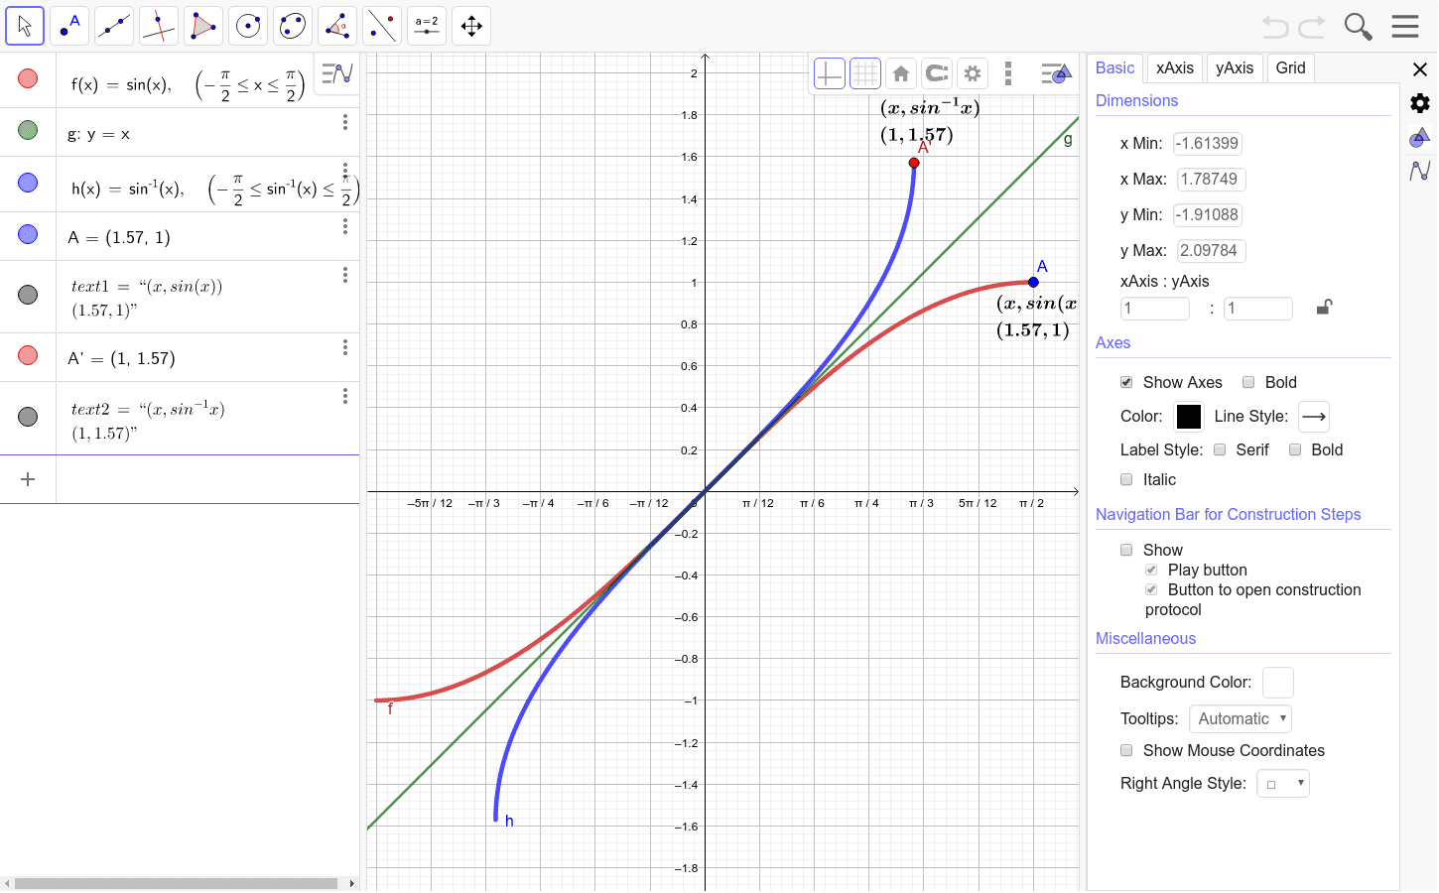Open the main hamburger menu
1439x893 pixels.
pyautogui.click(x=1405, y=26)
